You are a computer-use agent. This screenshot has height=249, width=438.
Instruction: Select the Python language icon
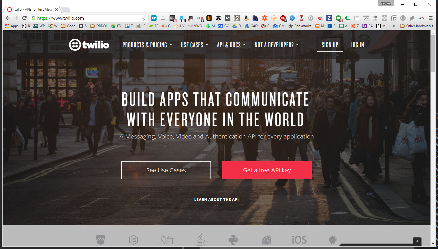pos(233,240)
